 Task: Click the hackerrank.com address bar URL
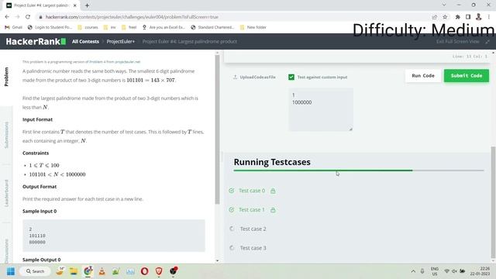click(x=132, y=17)
